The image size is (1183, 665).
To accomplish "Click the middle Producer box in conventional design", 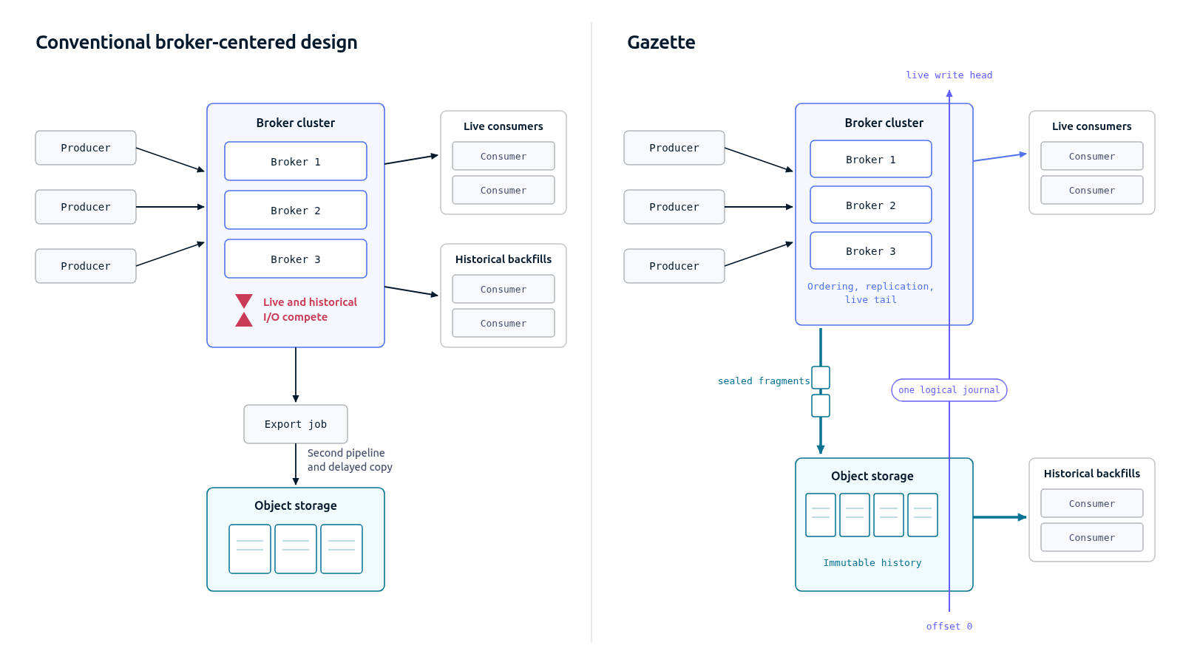I will coord(86,207).
